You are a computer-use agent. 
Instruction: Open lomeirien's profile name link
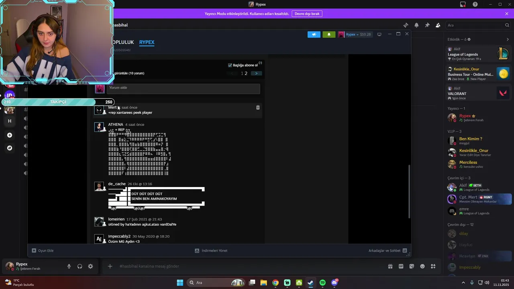coord(116,219)
